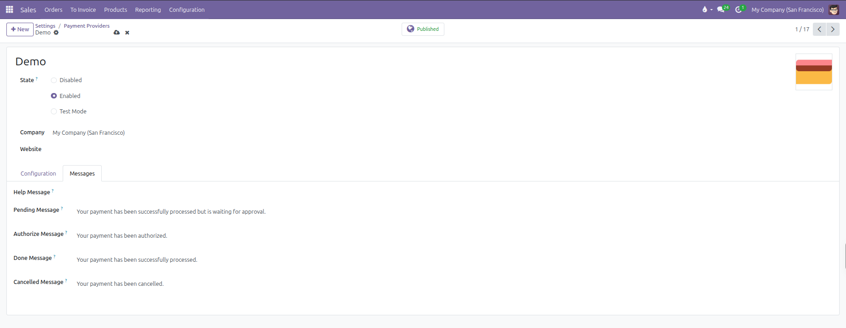This screenshot has height=328, width=846.
Task: Open the activities clock icon with 1 badge
Action: click(x=740, y=9)
